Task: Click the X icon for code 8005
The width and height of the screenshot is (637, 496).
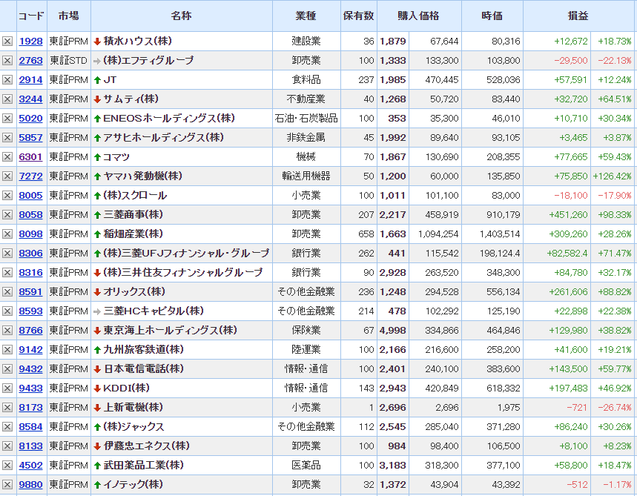Action: 7,196
